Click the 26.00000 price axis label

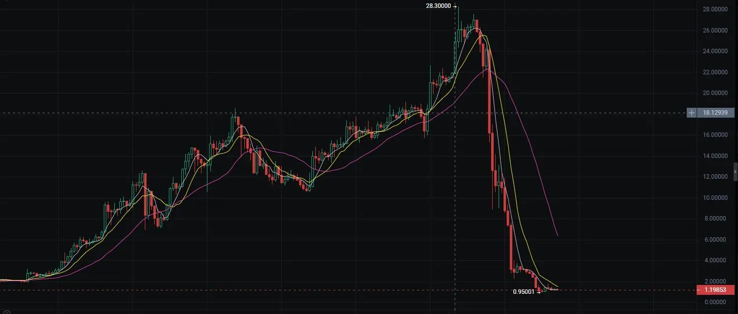coord(715,31)
